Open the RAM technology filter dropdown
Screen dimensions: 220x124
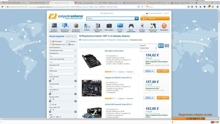(63, 87)
